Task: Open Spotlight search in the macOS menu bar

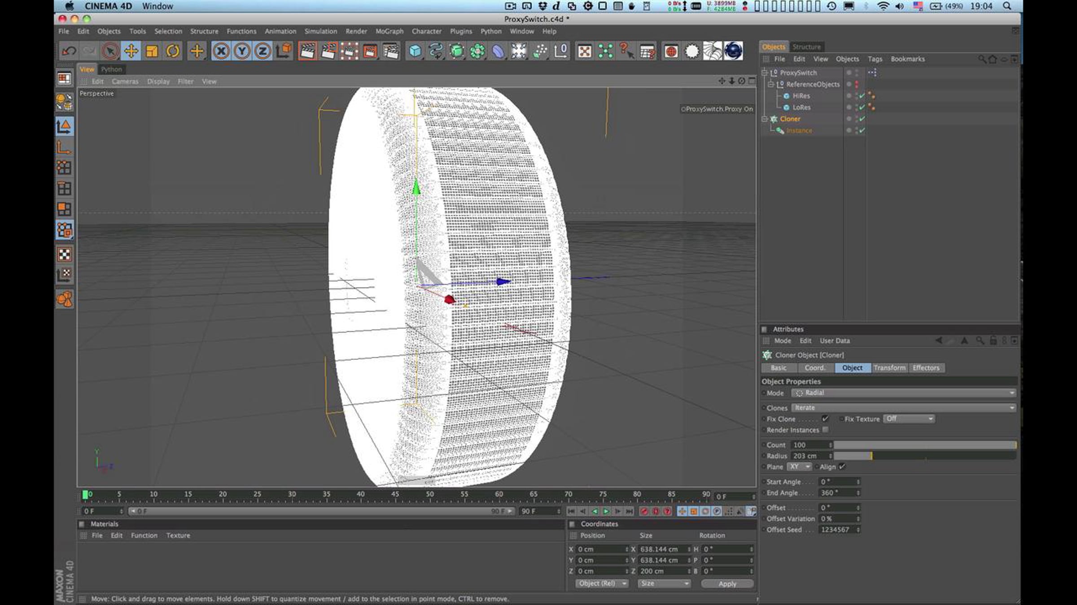Action: pyautogui.click(x=1007, y=6)
